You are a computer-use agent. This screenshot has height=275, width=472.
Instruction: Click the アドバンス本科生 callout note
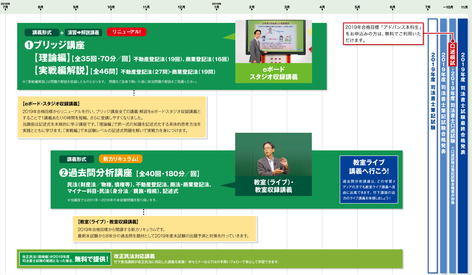click(x=383, y=33)
